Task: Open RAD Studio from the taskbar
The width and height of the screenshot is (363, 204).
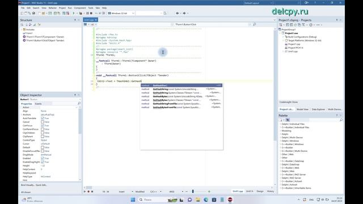Action: coord(230,199)
